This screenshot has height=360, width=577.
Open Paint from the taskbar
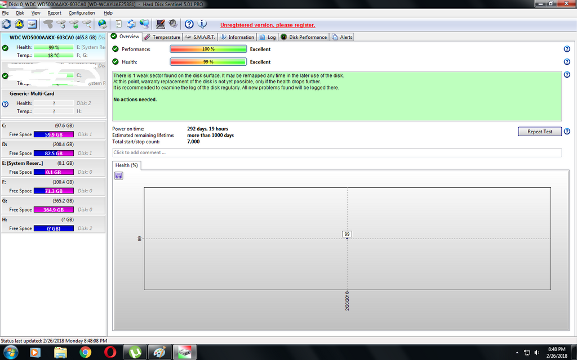159,352
